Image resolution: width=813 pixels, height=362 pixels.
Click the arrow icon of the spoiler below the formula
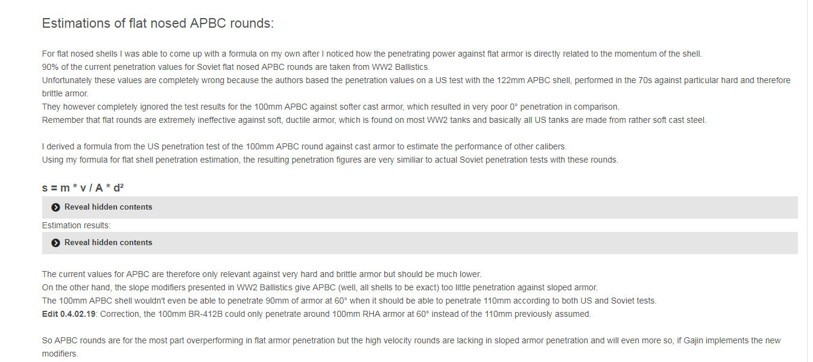point(56,207)
